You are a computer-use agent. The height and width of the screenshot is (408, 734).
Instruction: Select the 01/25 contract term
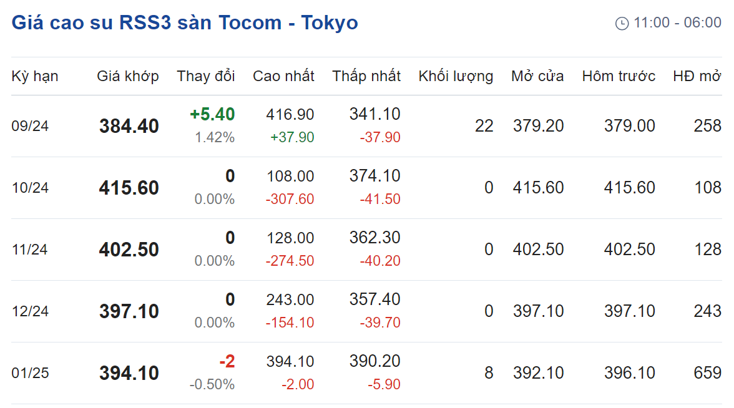30,373
